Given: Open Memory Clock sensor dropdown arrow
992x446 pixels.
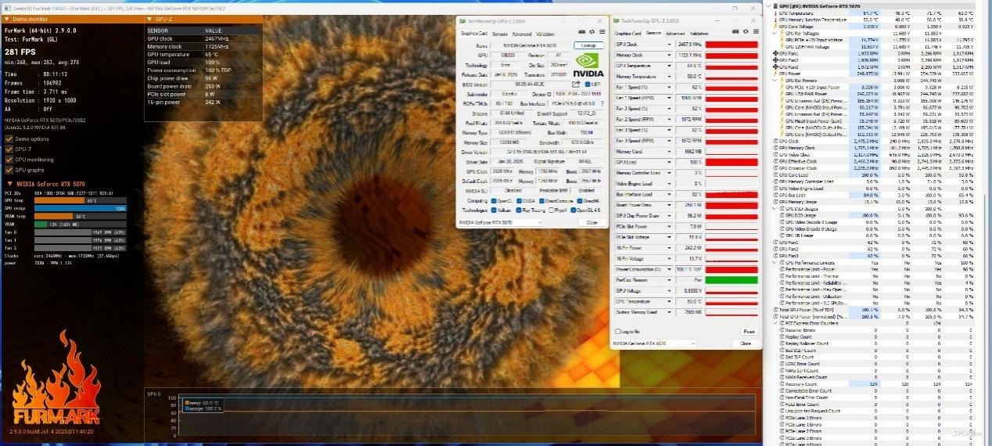Looking at the screenshot, I should 669,56.
